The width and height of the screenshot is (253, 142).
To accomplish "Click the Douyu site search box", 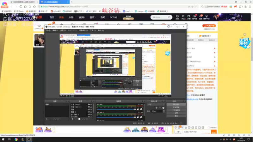I will (161, 17).
